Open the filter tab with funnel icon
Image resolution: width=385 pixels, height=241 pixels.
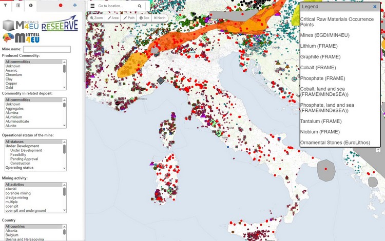pyautogui.click(x=6, y=6)
